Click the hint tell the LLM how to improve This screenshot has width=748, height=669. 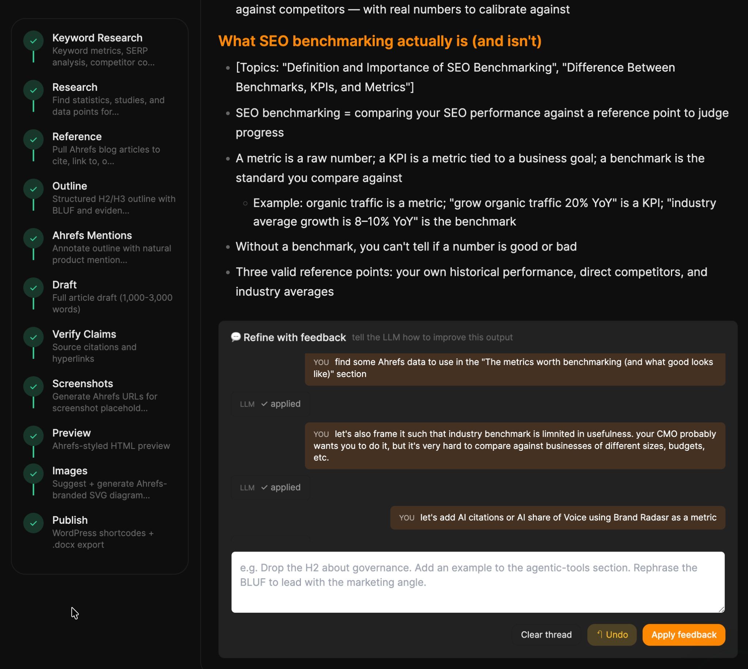coord(432,338)
